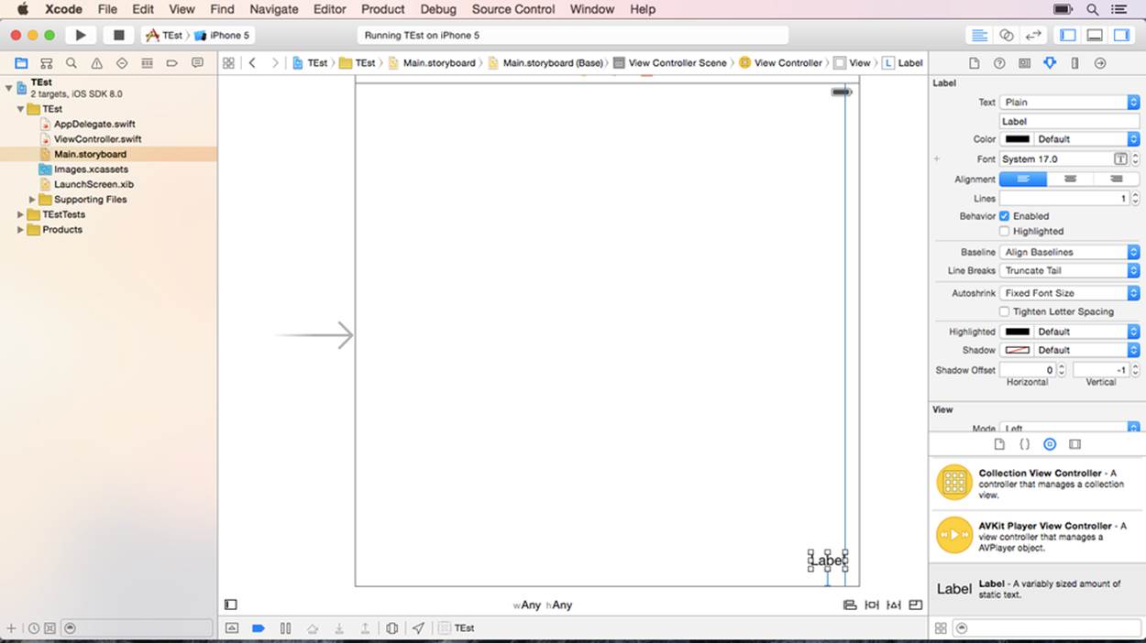Image resolution: width=1146 pixels, height=643 pixels.
Task: Open the Connections inspector
Action: coord(1100,63)
